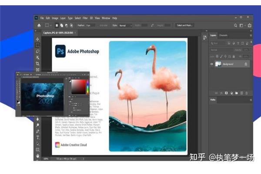The width and height of the screenshot is (261, 174).
Task: Select the Dodge tool
Action: click(37, 125)
